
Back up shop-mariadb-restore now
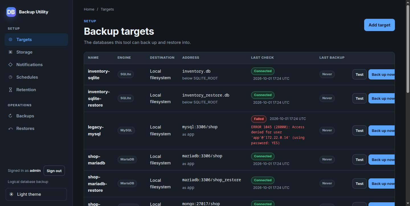(382, 183)
